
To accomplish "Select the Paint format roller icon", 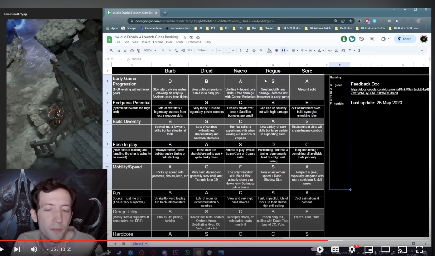I will click(138, 50).
